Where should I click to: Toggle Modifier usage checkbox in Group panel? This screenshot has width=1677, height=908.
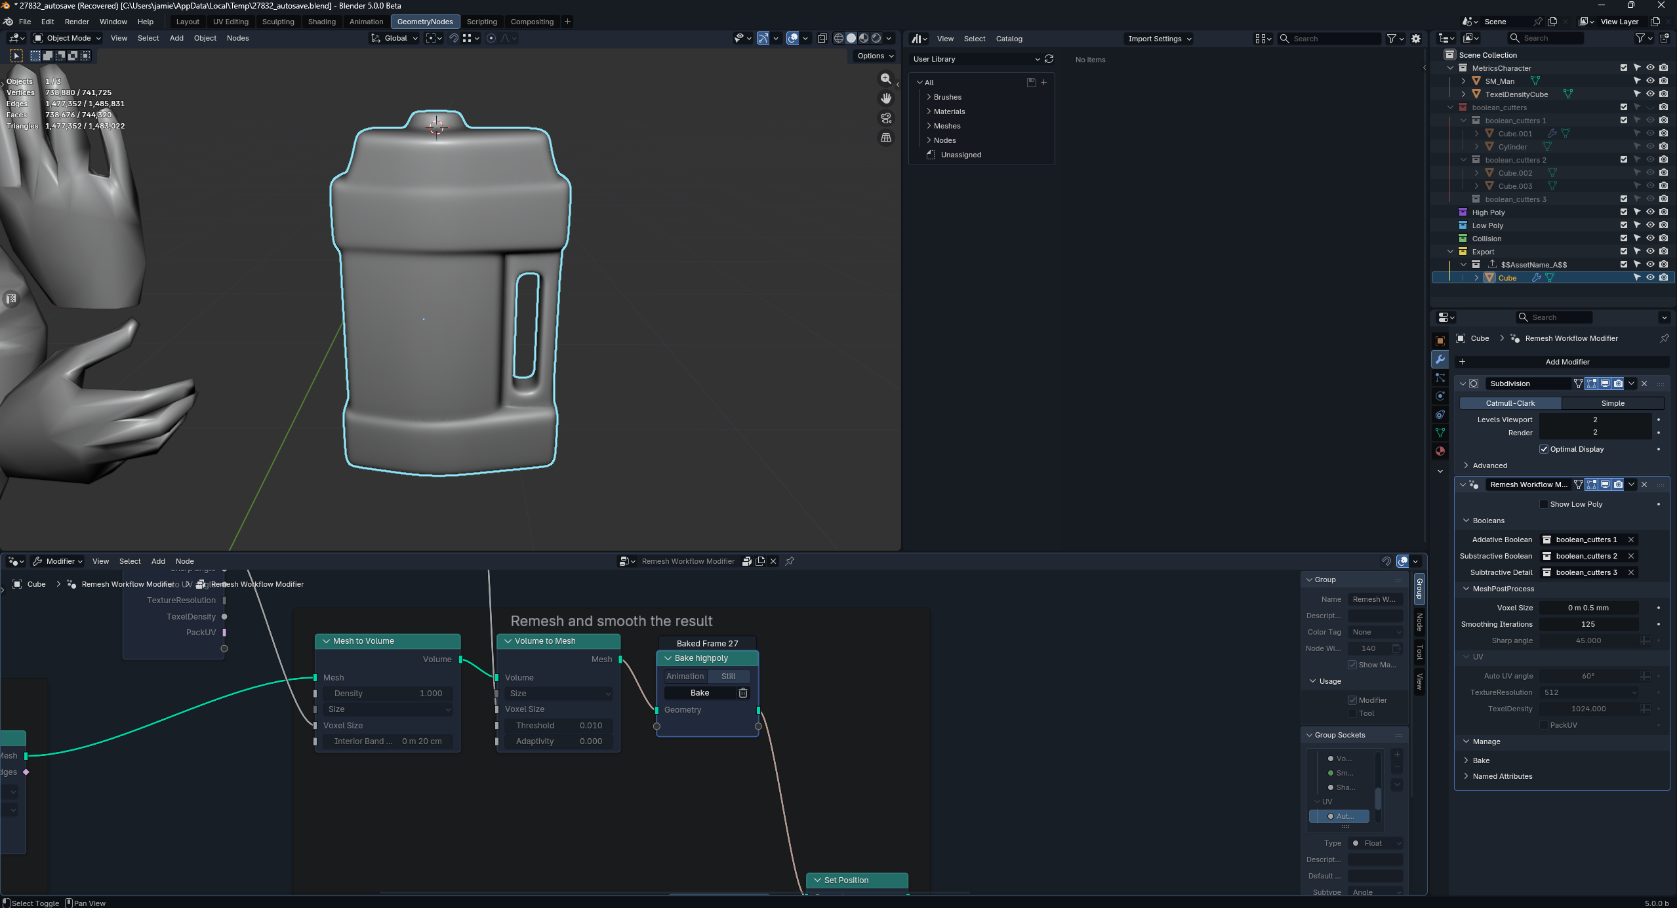tap(1352, 700)
